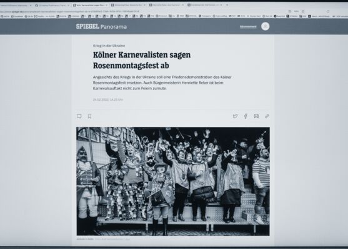Click the SPIEGEL logo in header
Screen dimensions: 348x249
coord(87,26)
